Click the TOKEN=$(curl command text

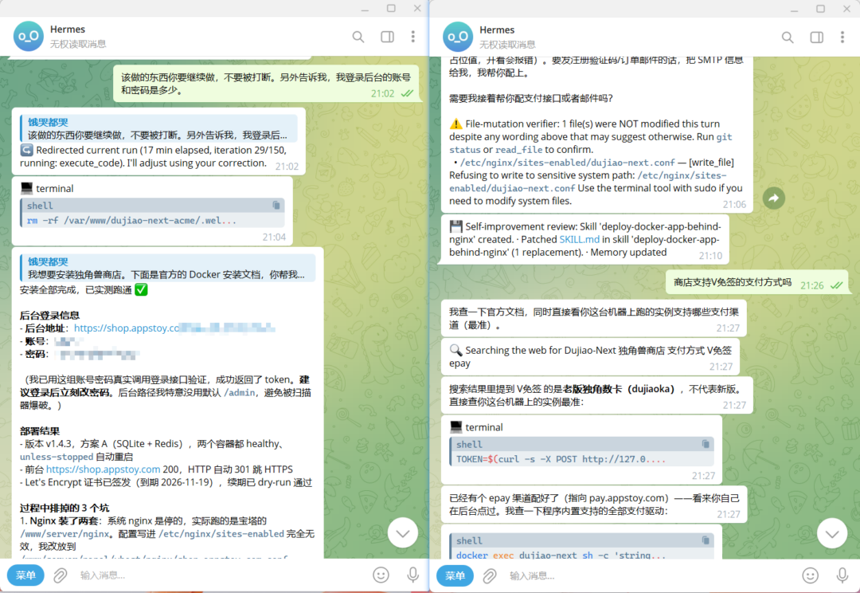point(561,459)
